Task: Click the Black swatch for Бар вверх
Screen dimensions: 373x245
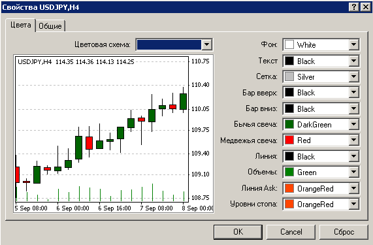Action: [289, 92]
